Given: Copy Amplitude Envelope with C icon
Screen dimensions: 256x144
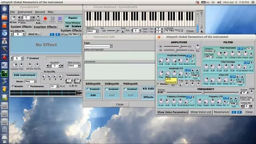Looking at the screenshot, I should [187, 56].
